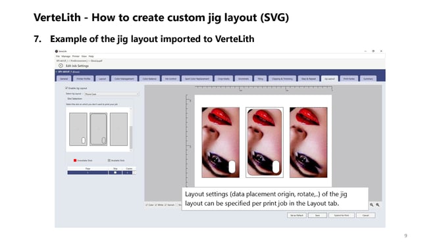The width and height of the screenshot is (441, 247).
Task: Click the back arrow beside Edit Job Settings
Action: (61, 66)
